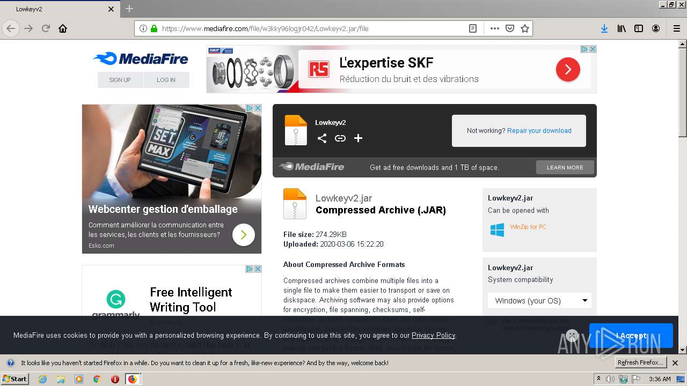This screenshot has width=687, height=386.
Task: Close the Lowkeyv2 tab
Action: coord(111,9)
